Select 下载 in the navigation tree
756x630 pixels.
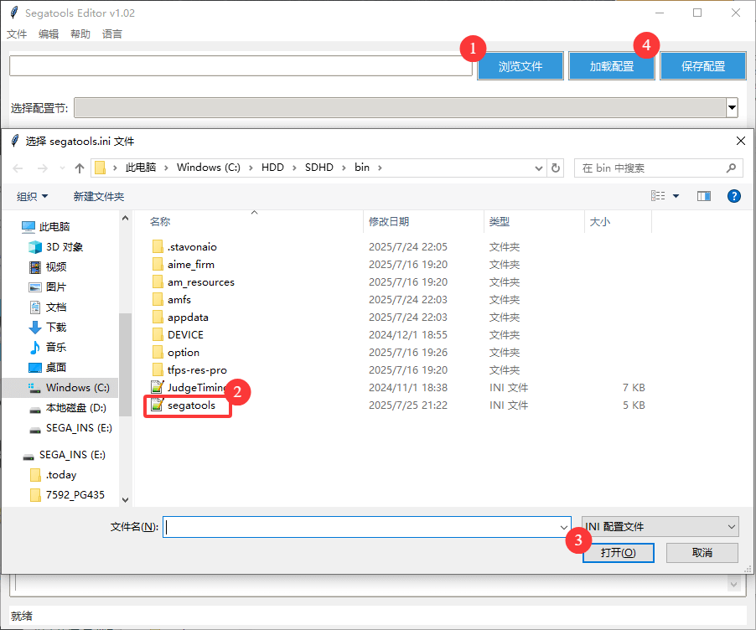(x=48, y=328)
